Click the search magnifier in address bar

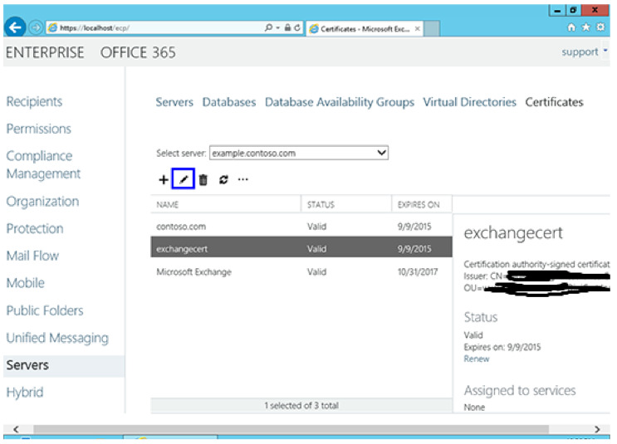[268, 27]
